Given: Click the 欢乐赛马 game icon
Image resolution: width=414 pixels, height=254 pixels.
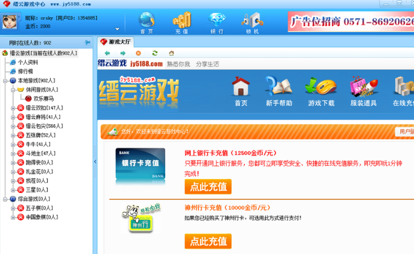Looking at the screenshot, I should (28, 99).
